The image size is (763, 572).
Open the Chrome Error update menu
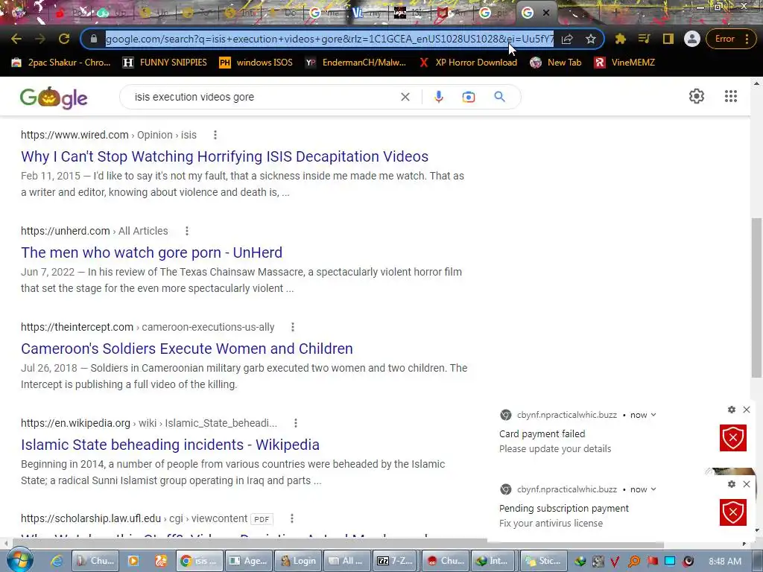coord(730,39)
